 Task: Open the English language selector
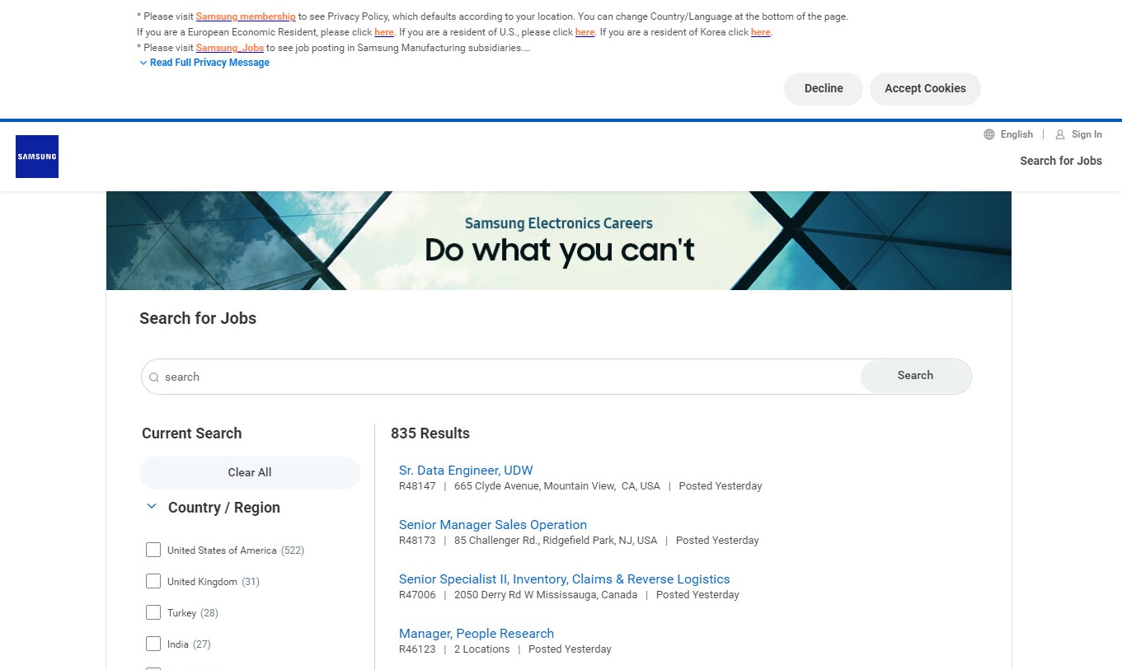[x=1016, y=134]
